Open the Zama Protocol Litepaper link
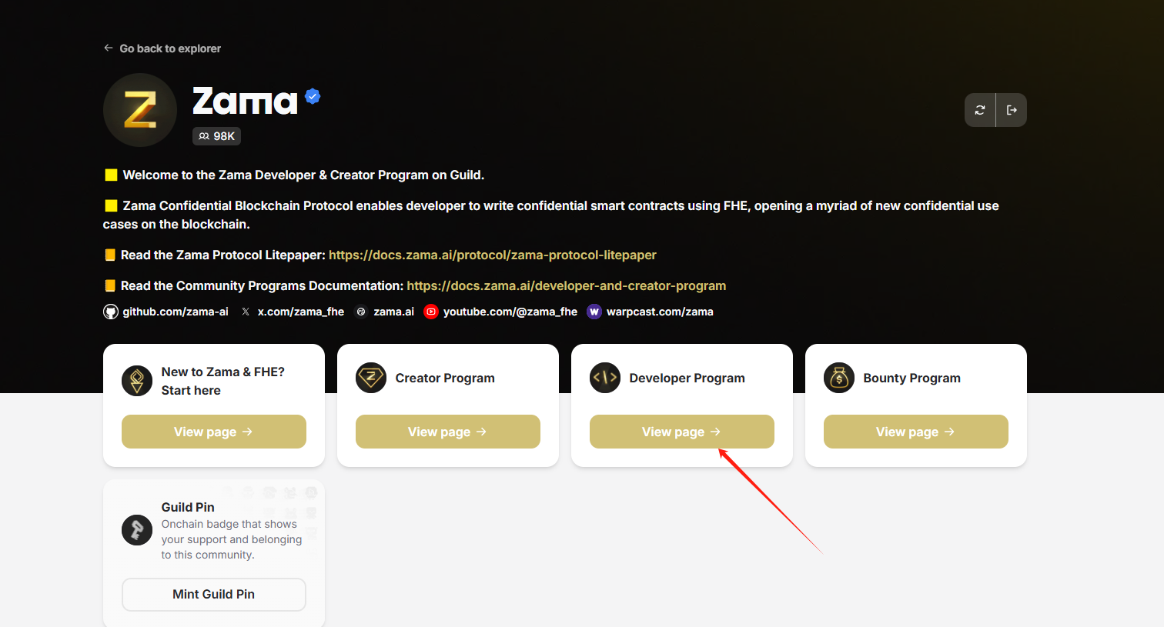 point(492,255)
